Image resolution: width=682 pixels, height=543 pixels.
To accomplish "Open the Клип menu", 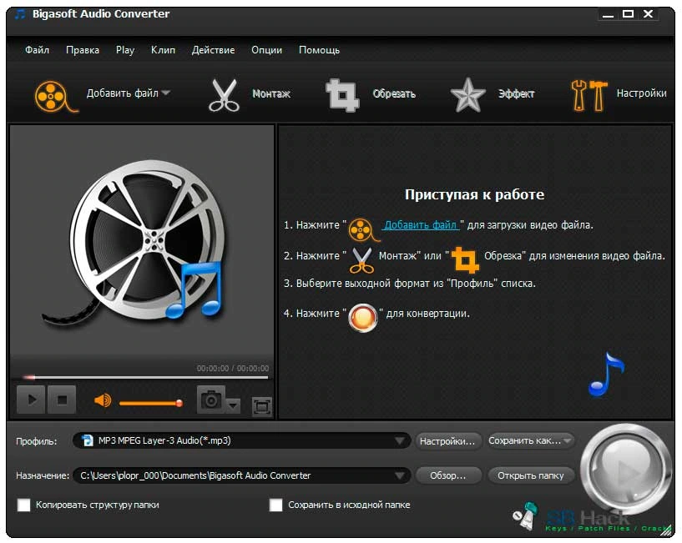I will point(163,50).
